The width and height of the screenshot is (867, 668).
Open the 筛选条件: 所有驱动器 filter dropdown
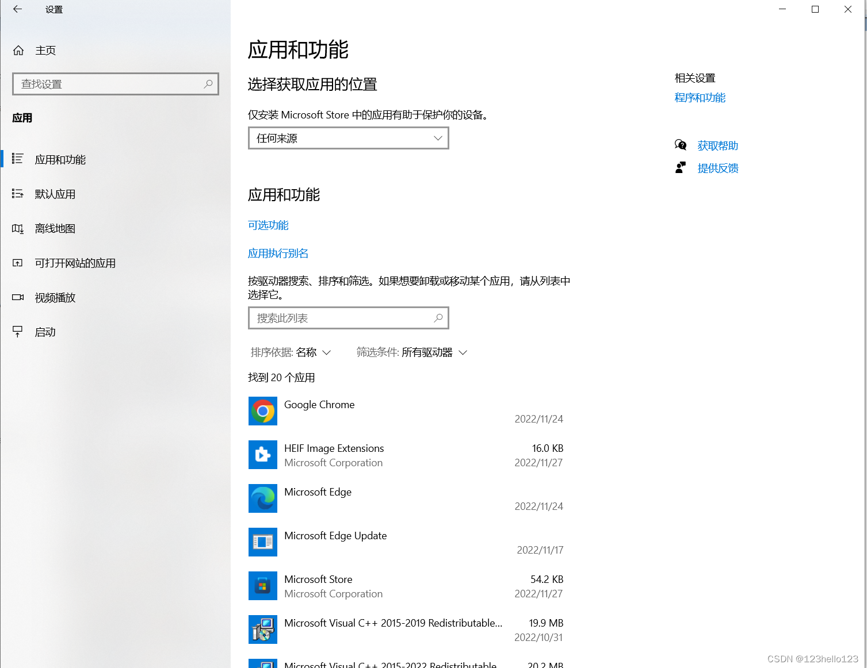412,352
